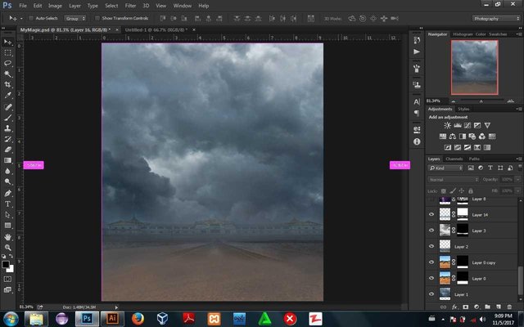Add layer style fx button
Viewport: 524px width, 327px height.
pos(454,307)
